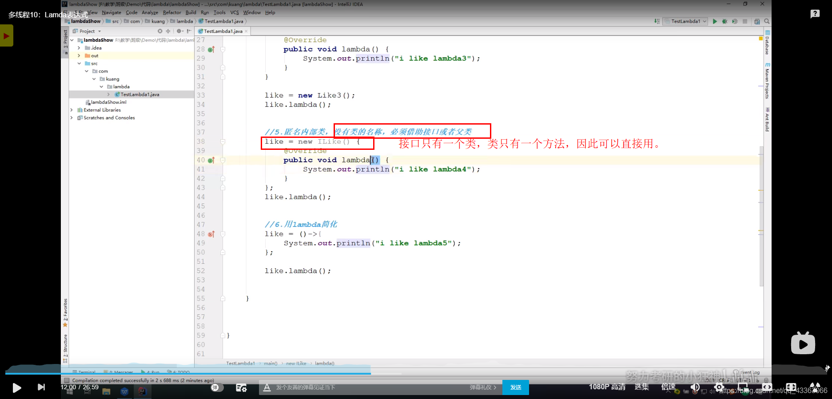Click override gutter marker on line 40
The width and height of the screenshot is (832, 399).
(x=211, y=160)
